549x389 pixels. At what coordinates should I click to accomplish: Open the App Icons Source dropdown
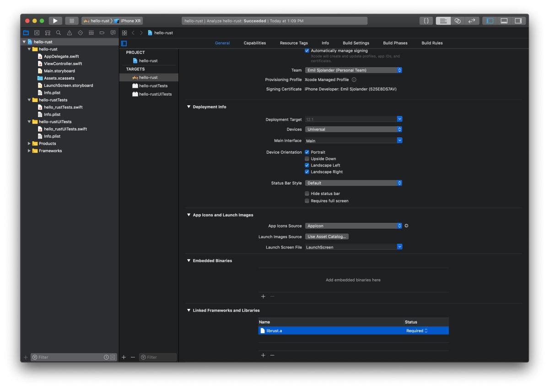[353, 226]
